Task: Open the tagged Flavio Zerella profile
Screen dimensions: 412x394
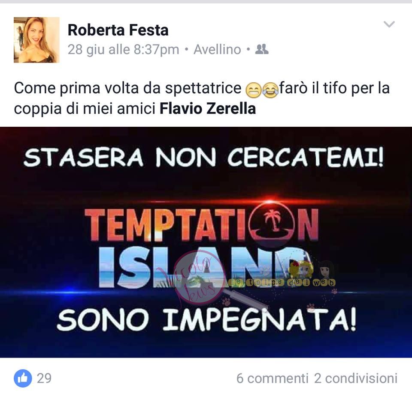Action: (208, 108)
